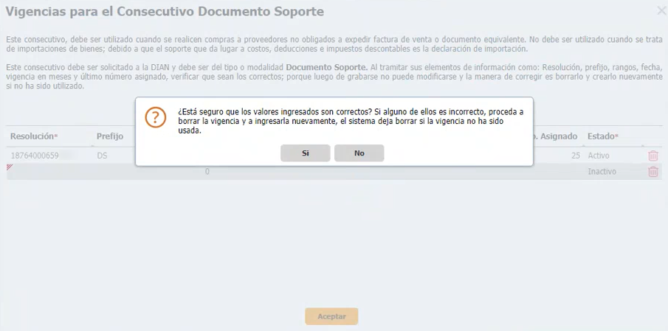The width and height of the screenshot is (668, 331).
Task: Click the 0 value in new row
Action: tap(207, 172)
